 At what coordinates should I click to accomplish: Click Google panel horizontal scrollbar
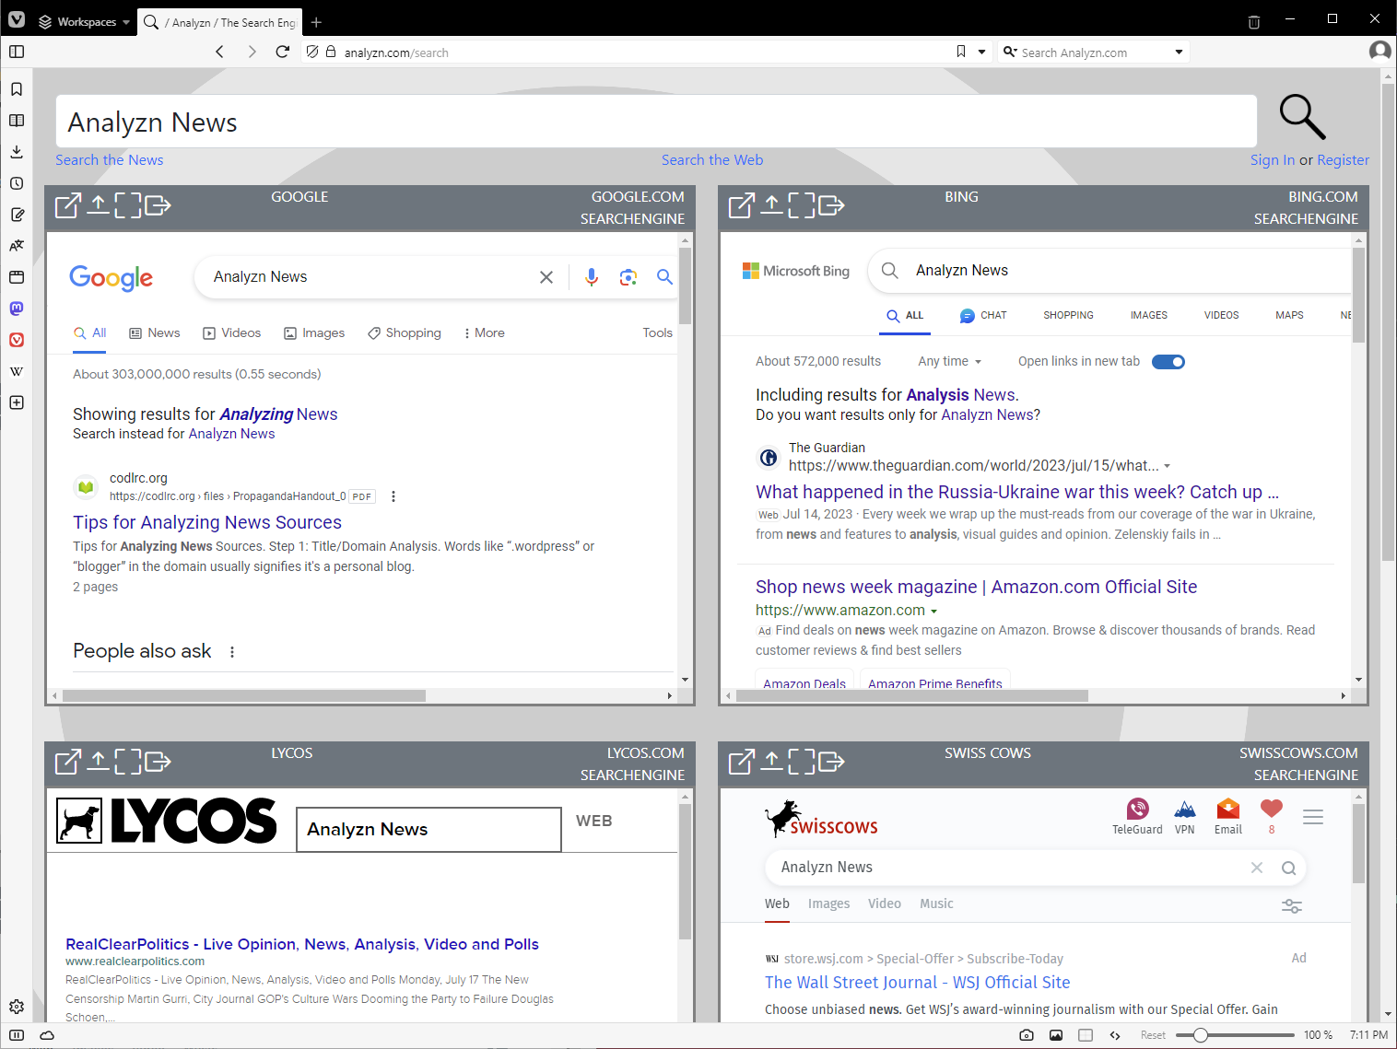pos(244,696)
